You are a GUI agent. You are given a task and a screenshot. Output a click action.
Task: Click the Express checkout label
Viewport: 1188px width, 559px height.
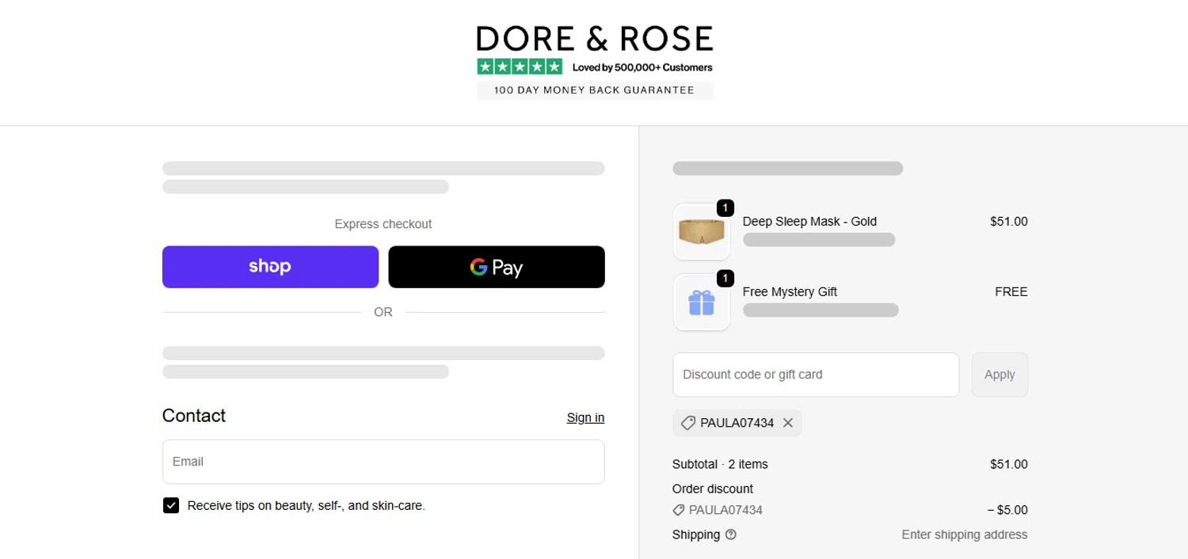tap(383, 224)
